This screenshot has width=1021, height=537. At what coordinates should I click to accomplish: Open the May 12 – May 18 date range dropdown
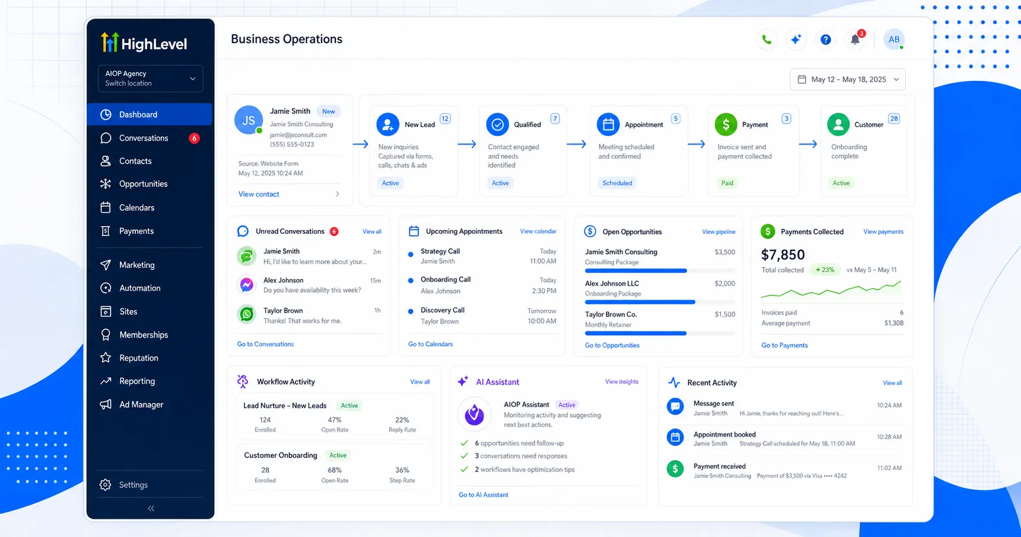tap(847, 80)
